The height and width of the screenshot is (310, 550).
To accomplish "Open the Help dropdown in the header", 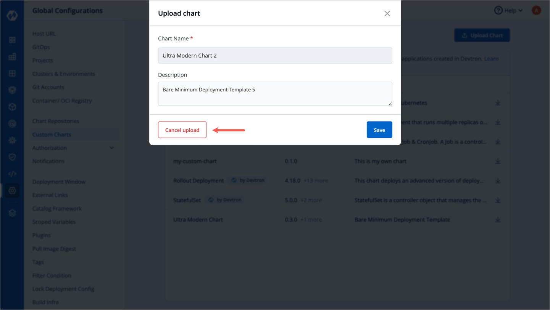I will pos(508,10).
